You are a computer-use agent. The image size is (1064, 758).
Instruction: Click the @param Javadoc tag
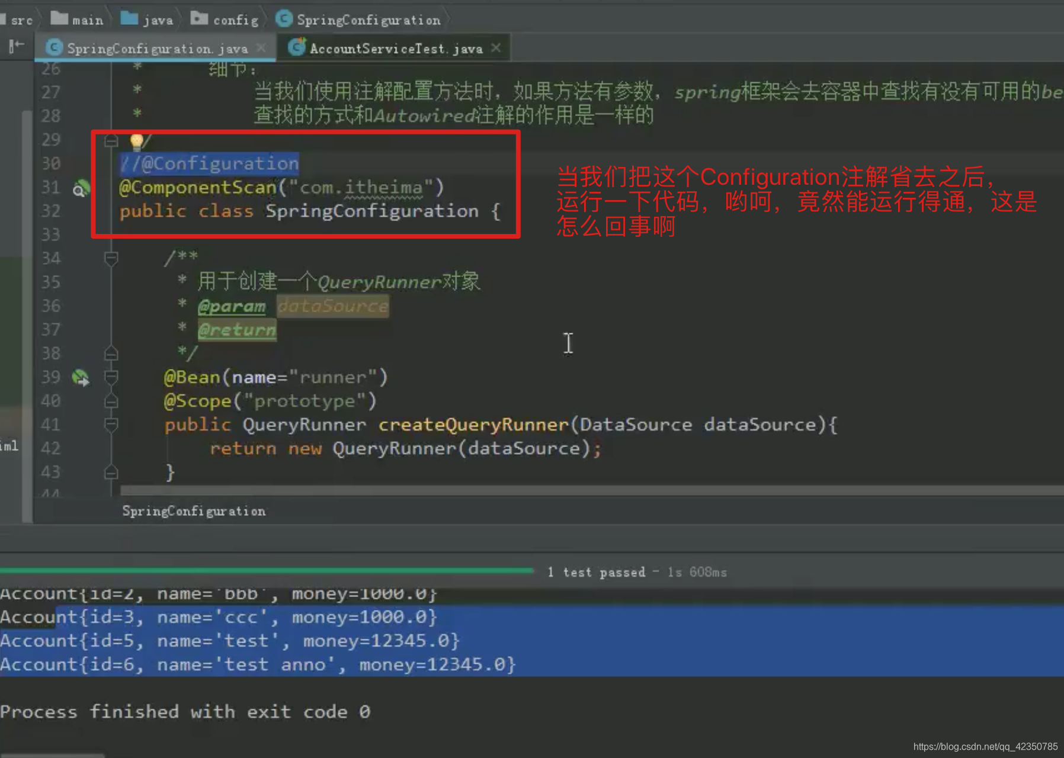[x=232, y=306]
